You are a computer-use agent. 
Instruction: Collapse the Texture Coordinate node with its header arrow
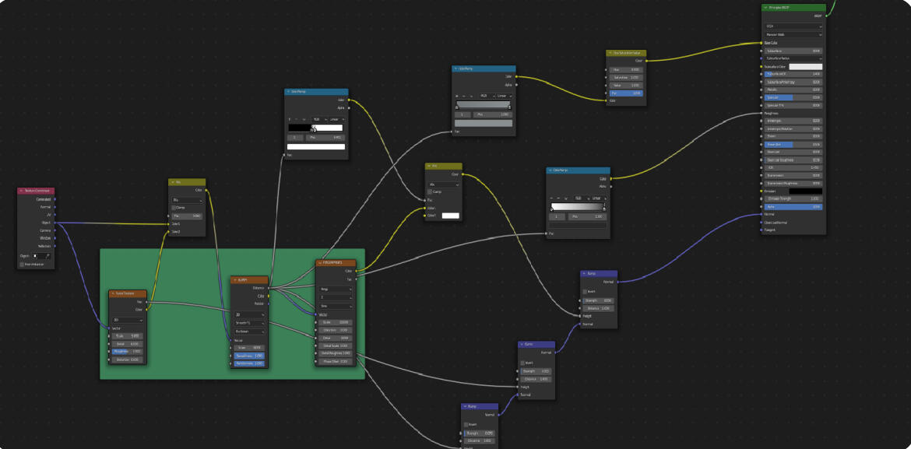[21, 191]
